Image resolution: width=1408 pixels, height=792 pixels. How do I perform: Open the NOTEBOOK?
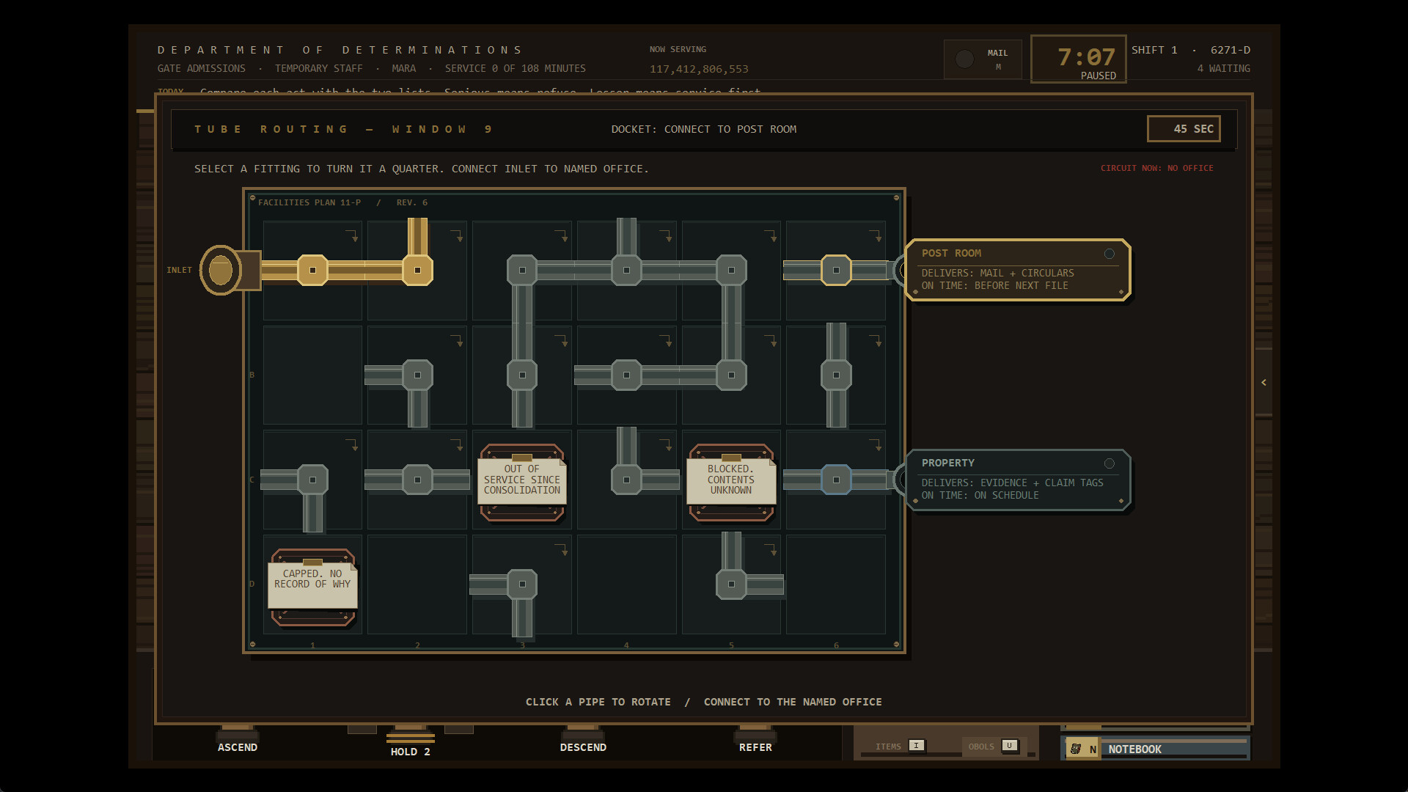tap(1156, 749)
